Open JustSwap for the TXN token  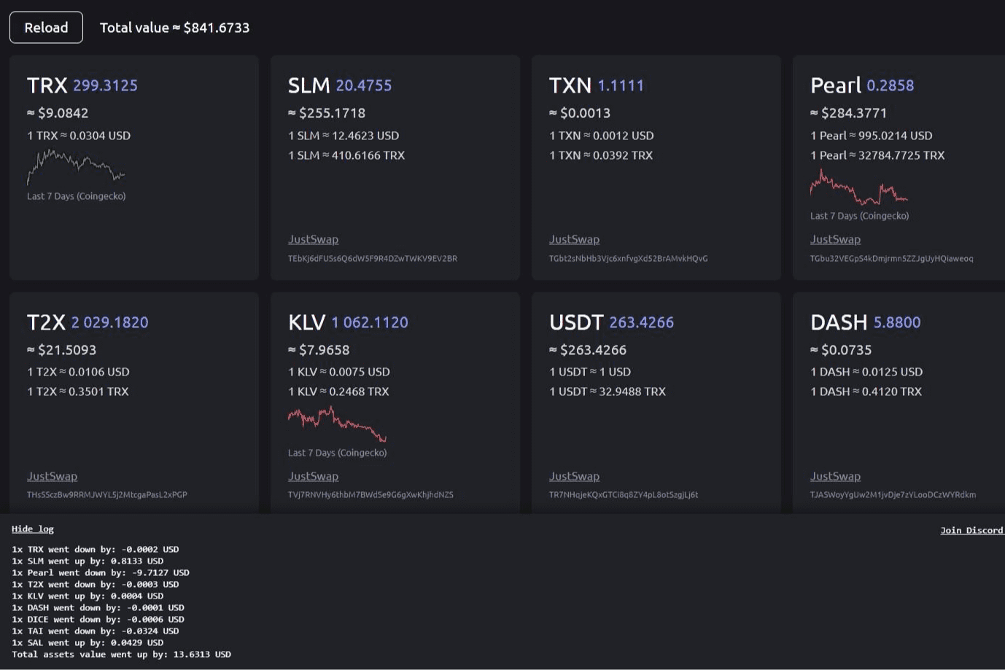[x=574, y=238]
